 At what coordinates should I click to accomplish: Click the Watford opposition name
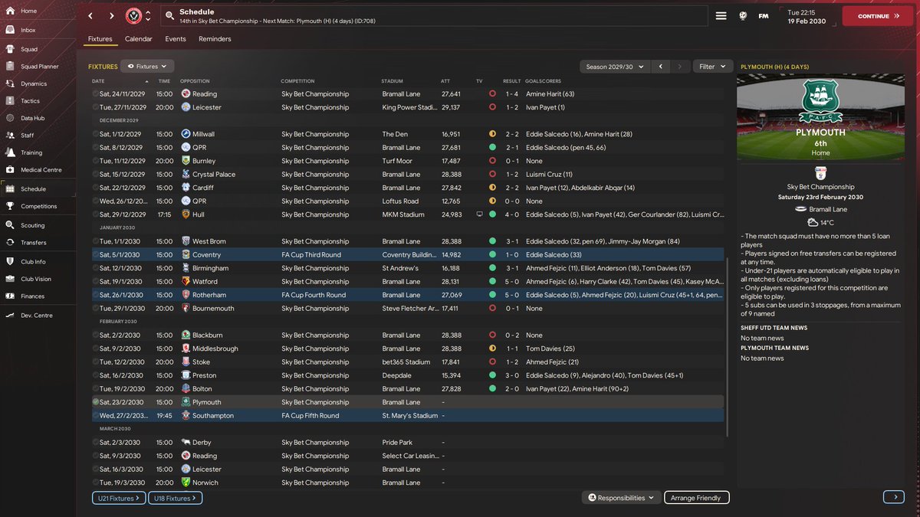click(205, 281)
